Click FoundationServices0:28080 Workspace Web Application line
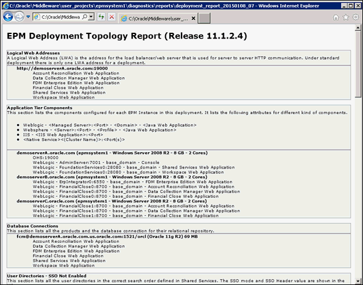This screenshot has height=285, width=363. [x=128, y=172]
